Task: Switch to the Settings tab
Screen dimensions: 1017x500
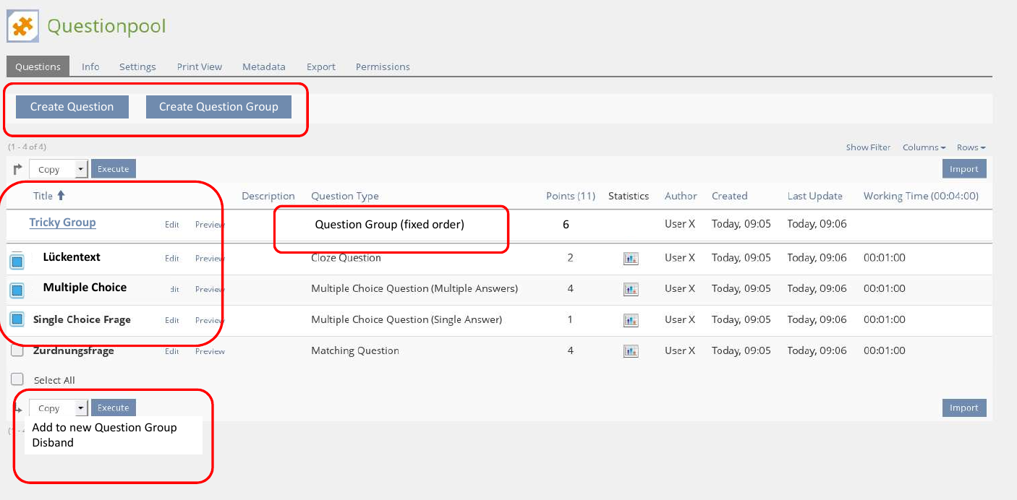Action: pos(137,66)
